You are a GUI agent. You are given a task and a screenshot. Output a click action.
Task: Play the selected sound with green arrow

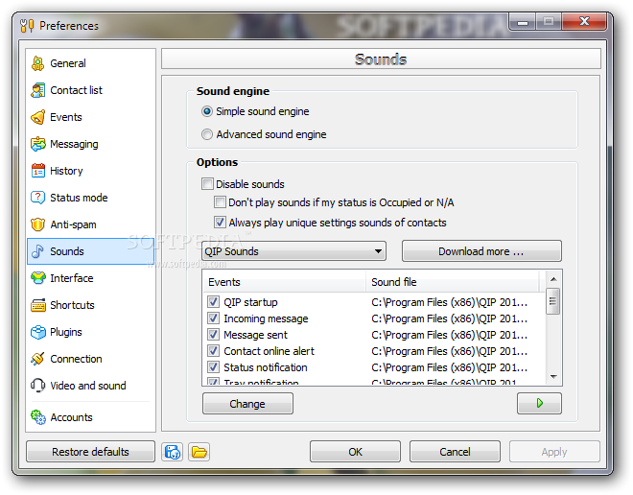[539, 403]
